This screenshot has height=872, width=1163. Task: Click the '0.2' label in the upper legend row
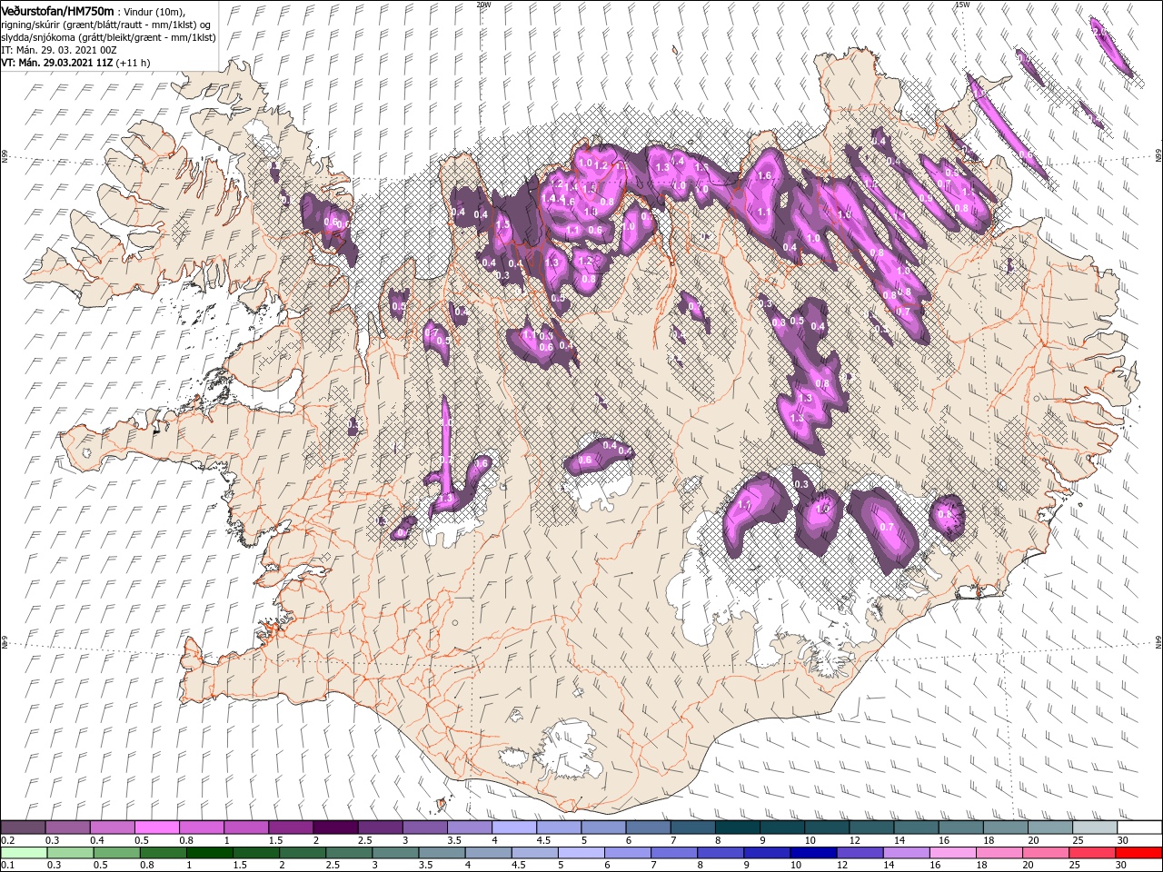tap(8, 840)
